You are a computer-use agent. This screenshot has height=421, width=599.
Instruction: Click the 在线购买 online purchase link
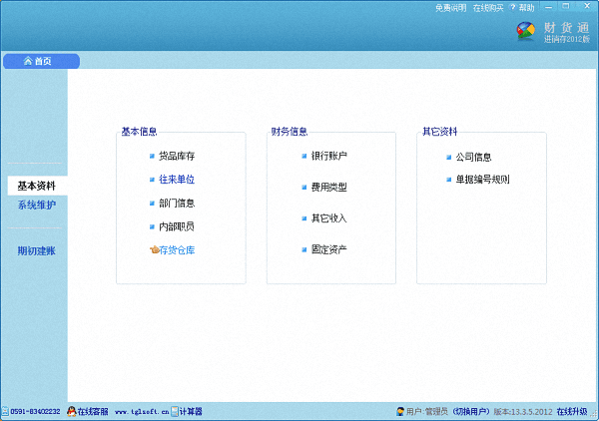tap(488, 7)
